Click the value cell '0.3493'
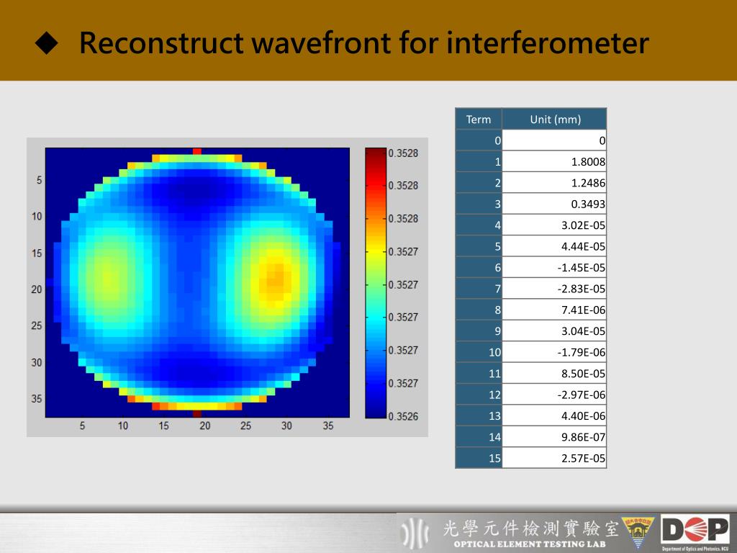Screen dimensions: 737x553 555,204
